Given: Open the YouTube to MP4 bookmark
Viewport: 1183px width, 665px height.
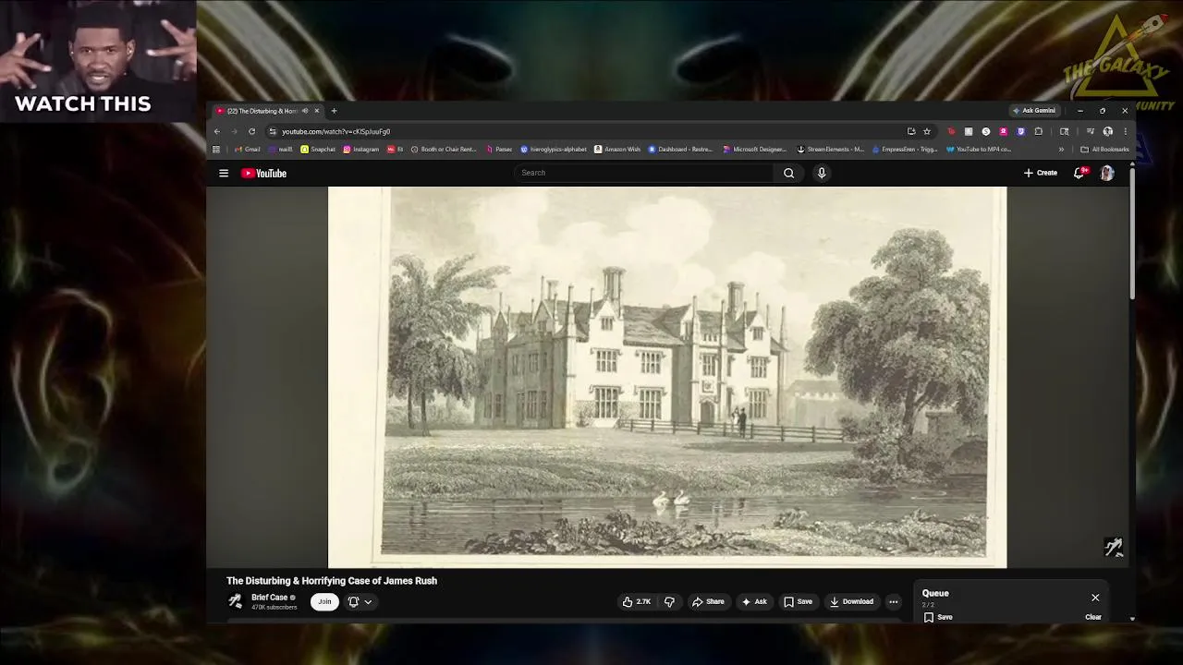Looking at the screenshot, I should pos(979,149).
